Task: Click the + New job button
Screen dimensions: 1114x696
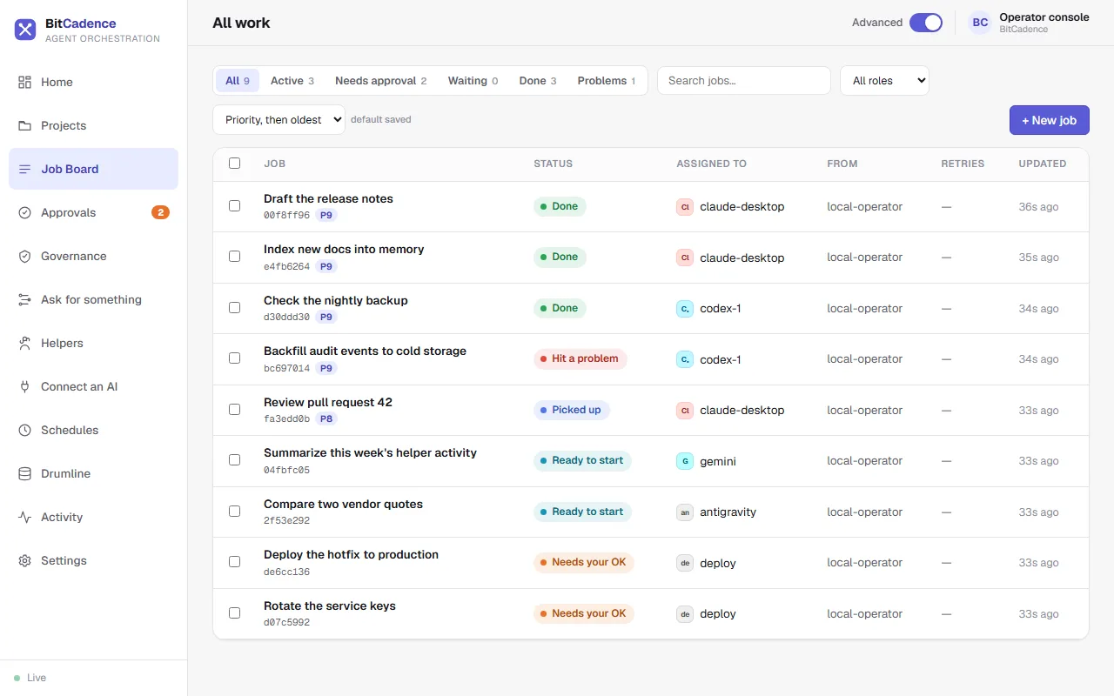Action: pyautogui.click(x=1049, y=120)
